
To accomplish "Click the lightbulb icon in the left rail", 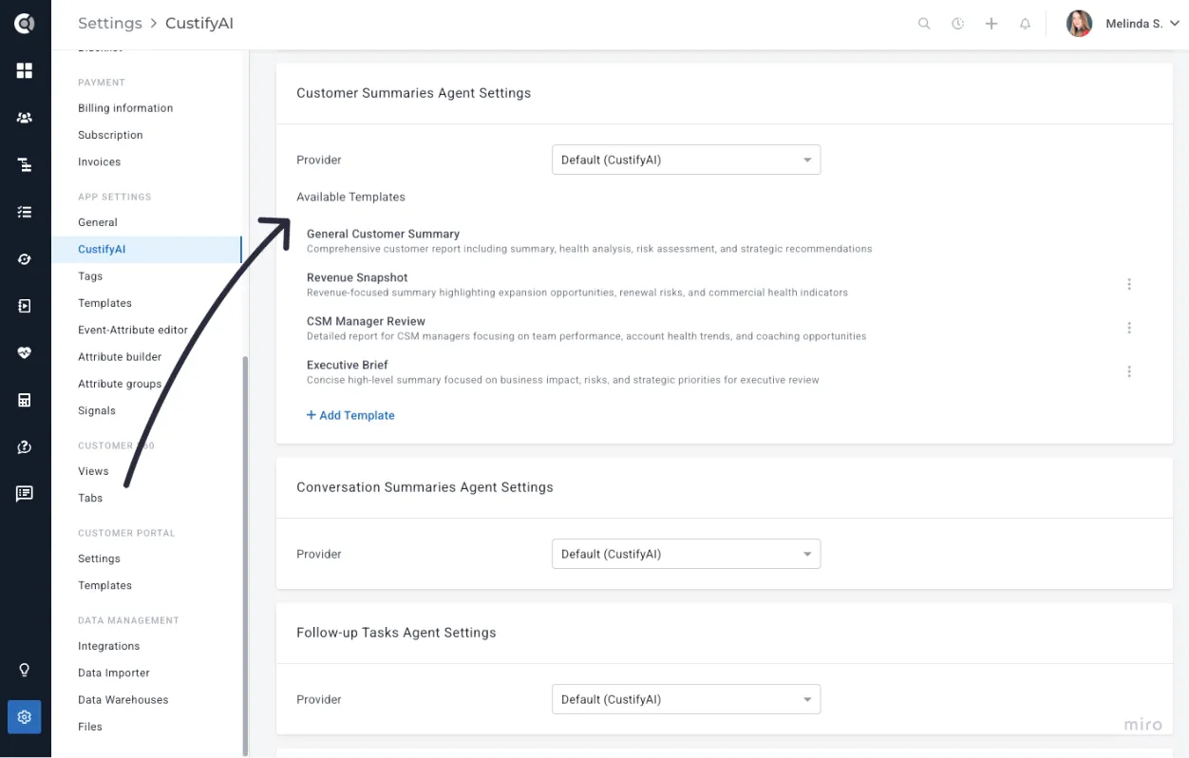I will click(x=25, y=670).
